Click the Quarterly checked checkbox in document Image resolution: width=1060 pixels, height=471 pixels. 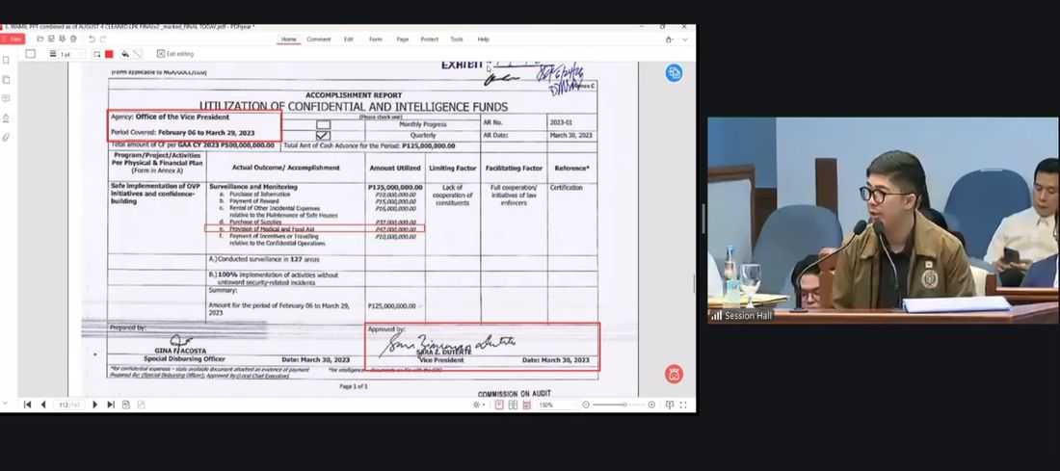click(324, 135)
